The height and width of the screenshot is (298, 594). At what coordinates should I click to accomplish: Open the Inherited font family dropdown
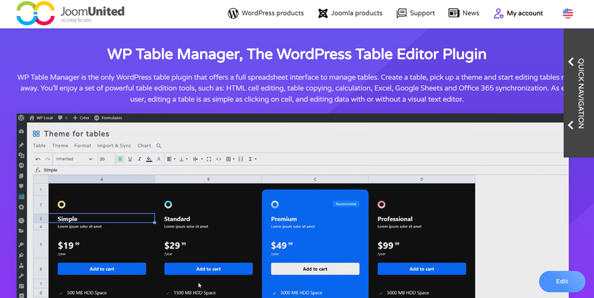pos(74,159)
